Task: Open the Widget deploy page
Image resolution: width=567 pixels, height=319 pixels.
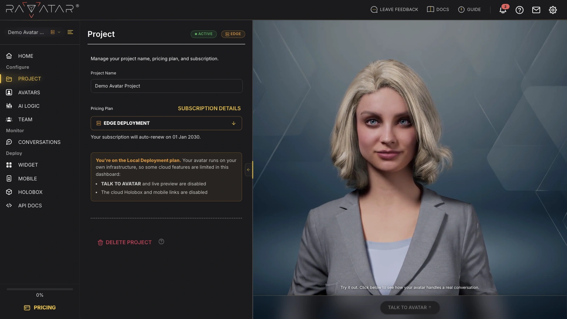Action: (x=28, y=165)
